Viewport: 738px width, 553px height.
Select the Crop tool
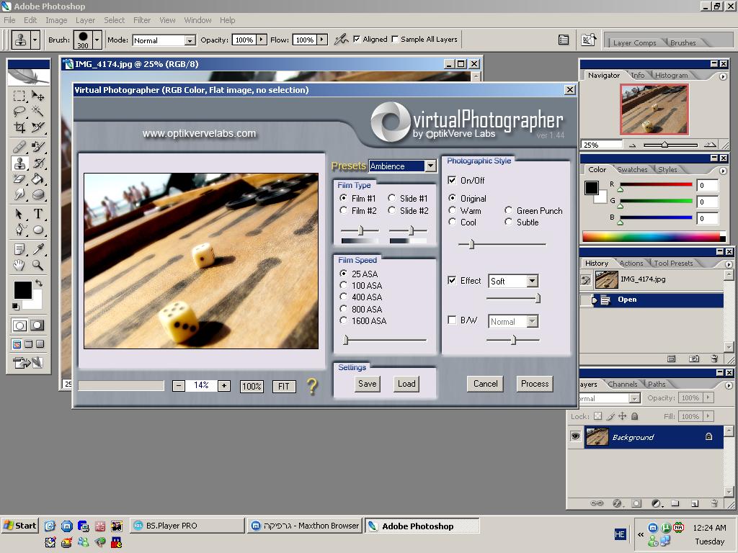19,128
